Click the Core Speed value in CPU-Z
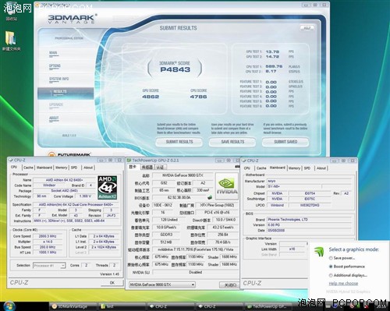This screenshot has width=390, height=311. coord(47,236)
